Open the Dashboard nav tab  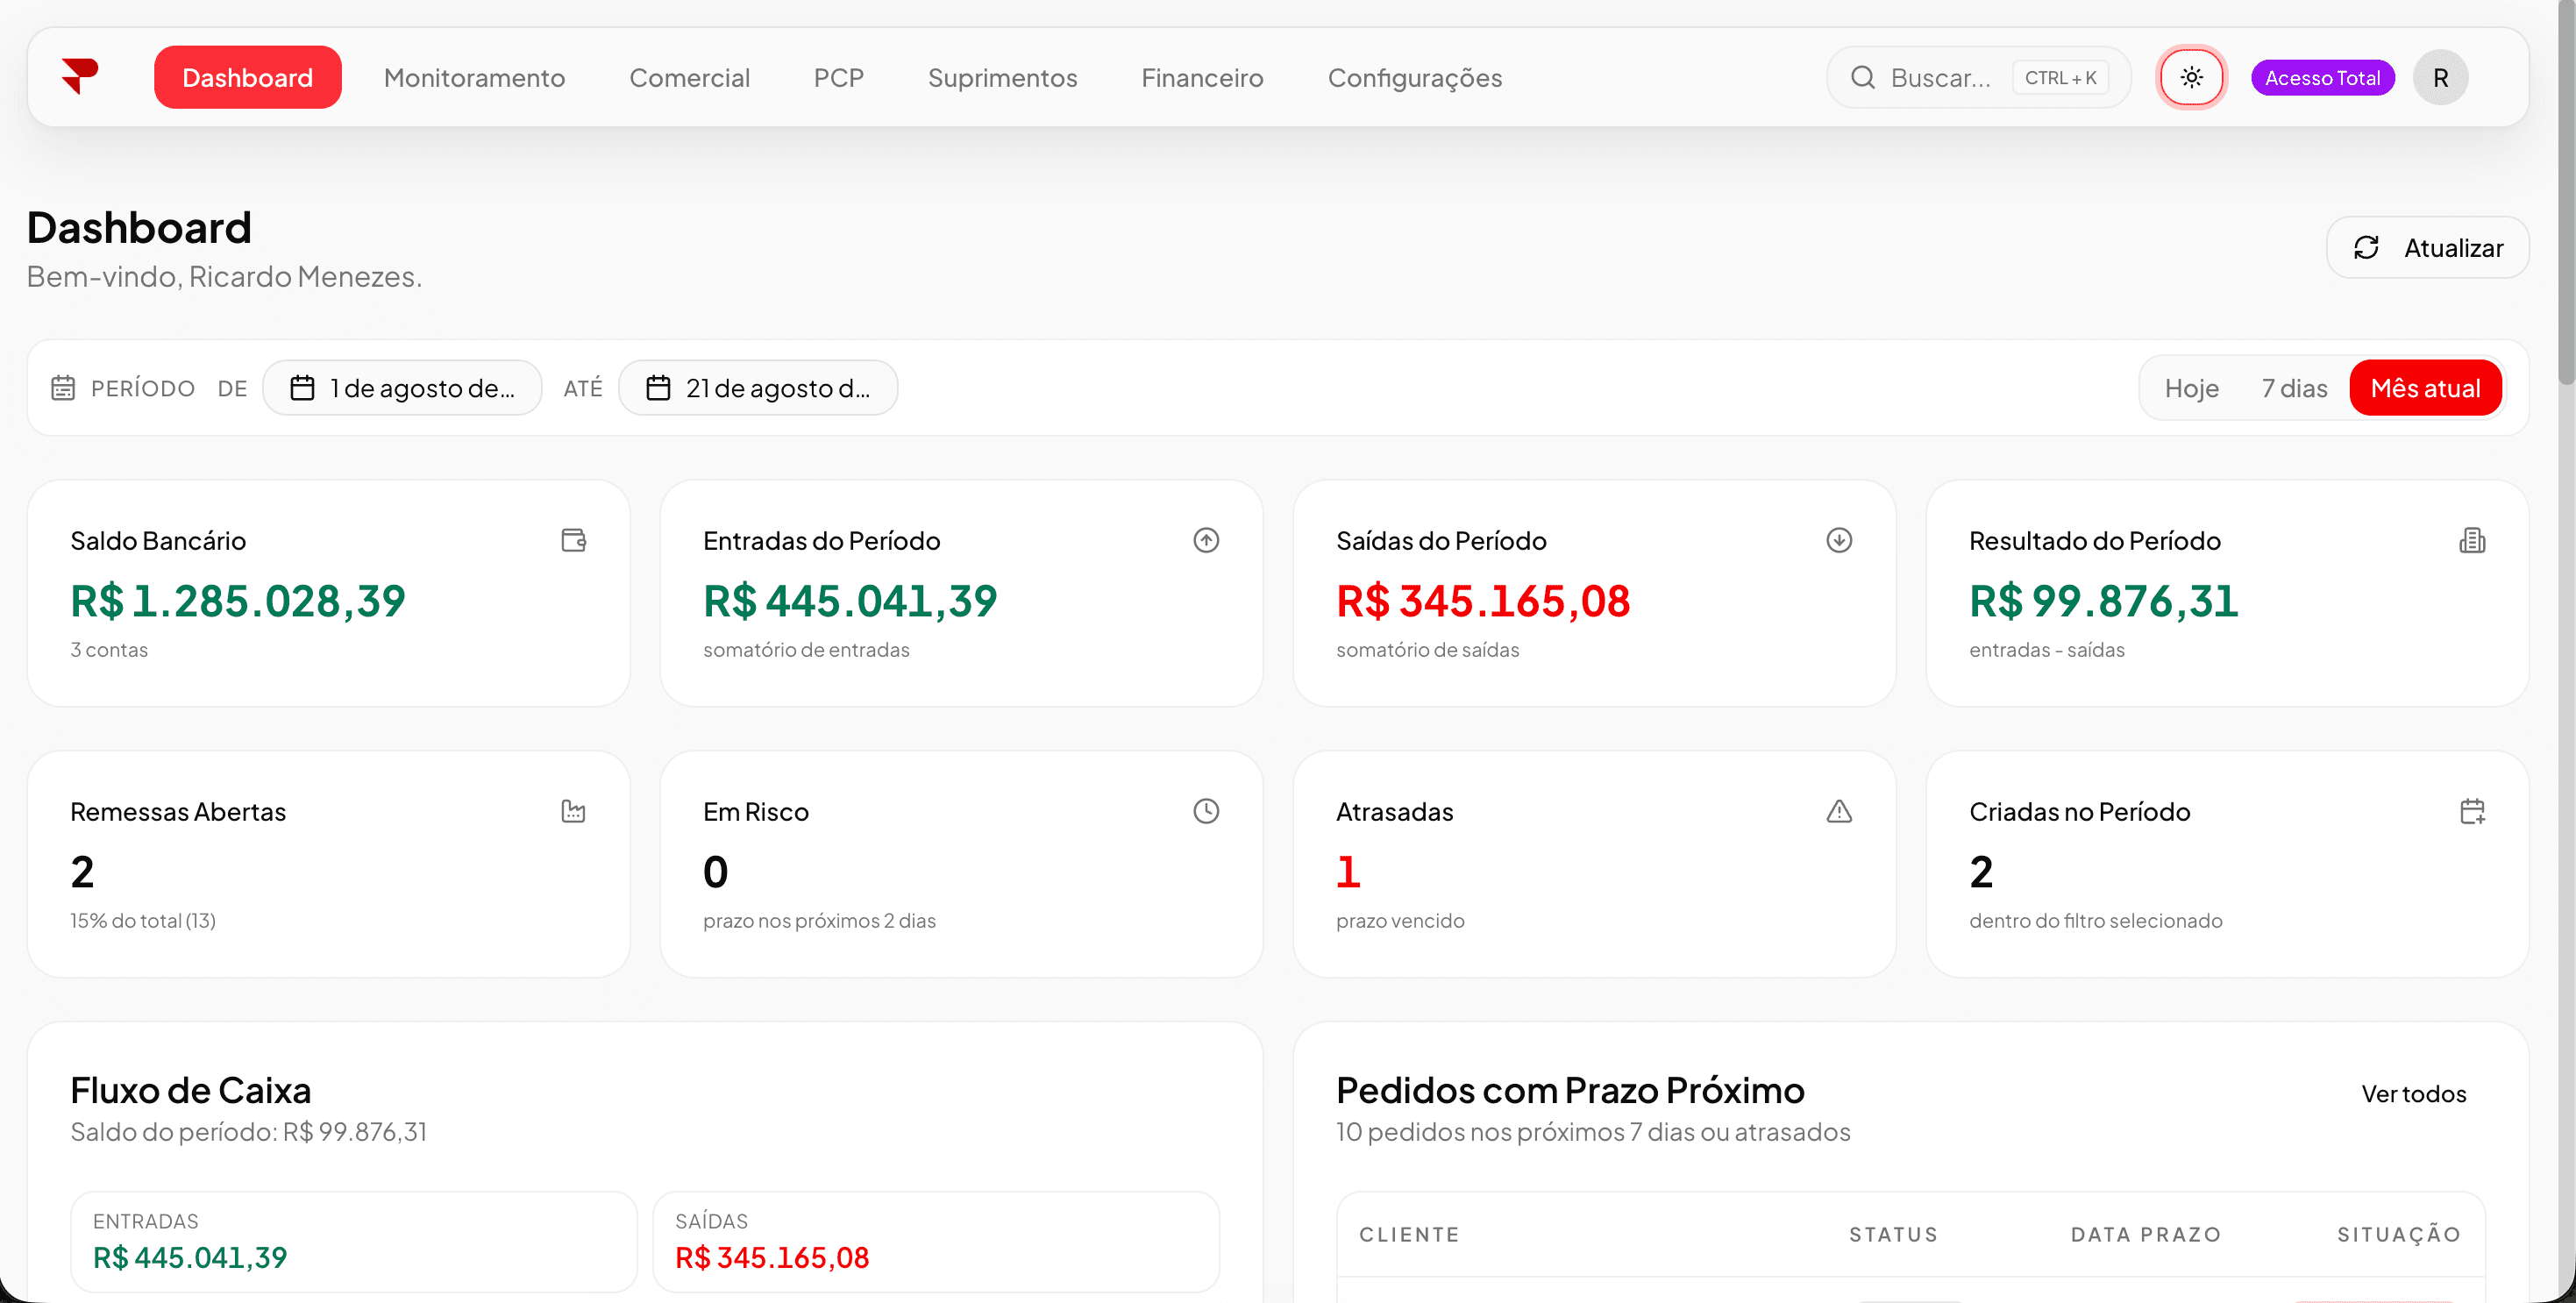(x=247, y=77)
